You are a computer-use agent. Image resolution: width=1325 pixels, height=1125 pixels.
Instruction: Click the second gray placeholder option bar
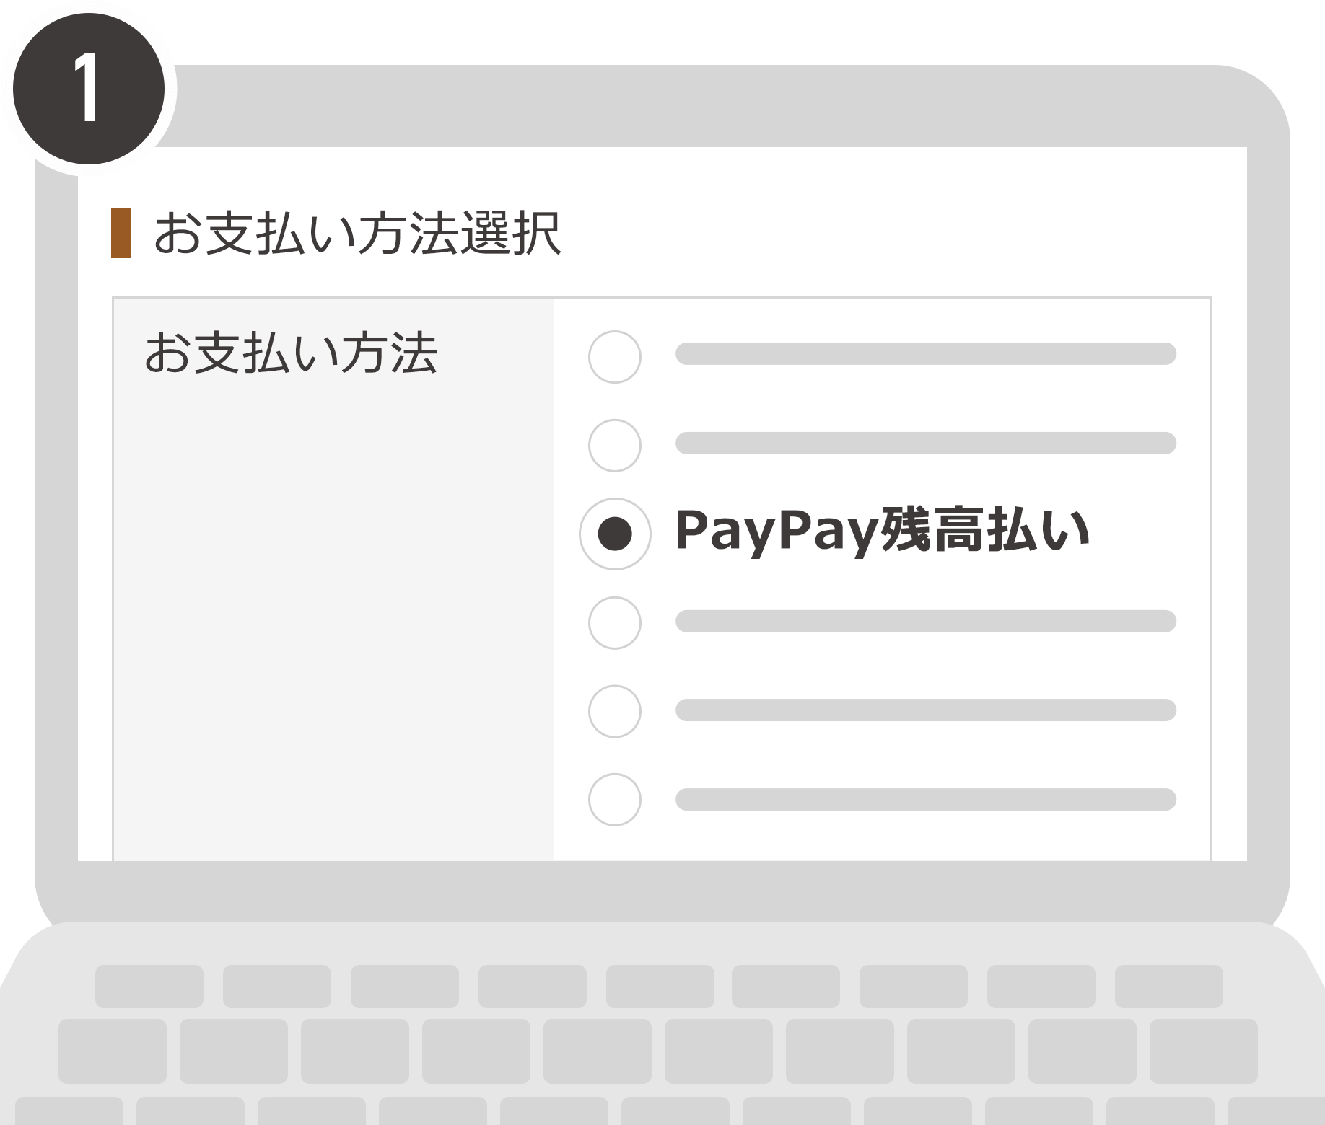point(926,443)
